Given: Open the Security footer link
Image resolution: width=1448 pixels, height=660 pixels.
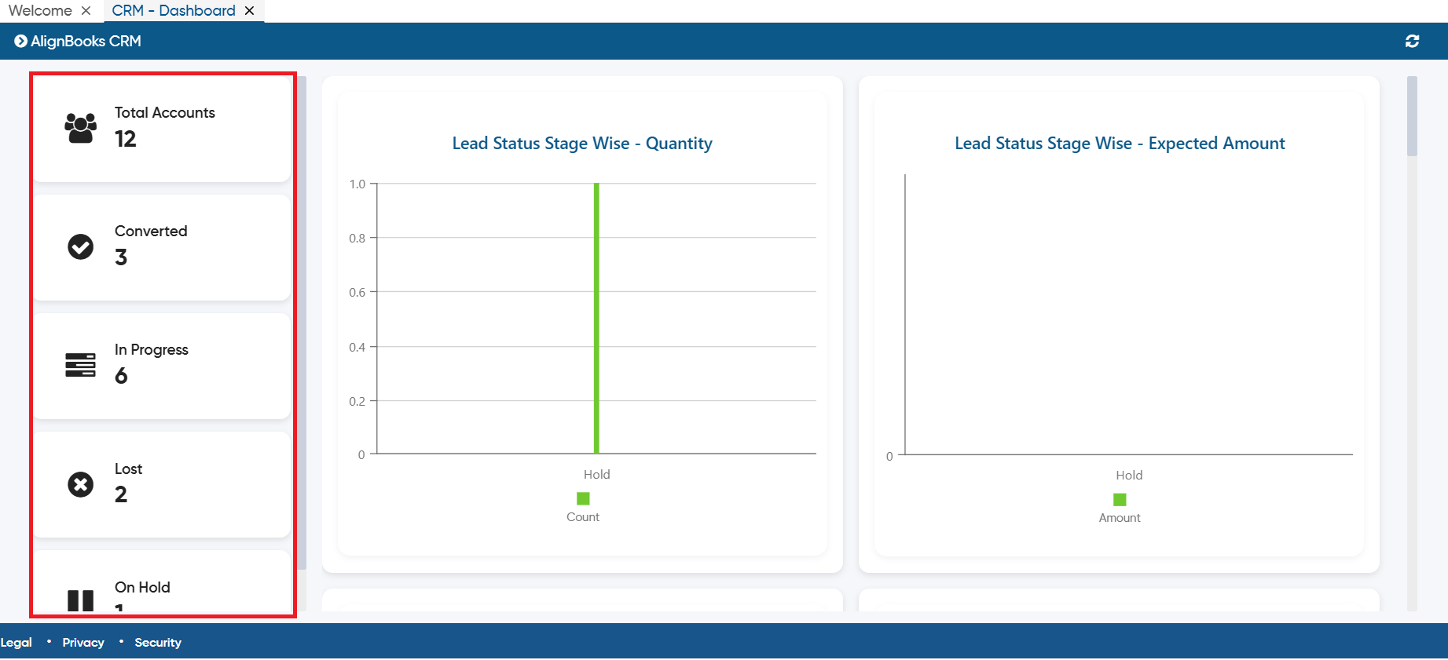Looking at the screenshot, I should tap(158, 642).
